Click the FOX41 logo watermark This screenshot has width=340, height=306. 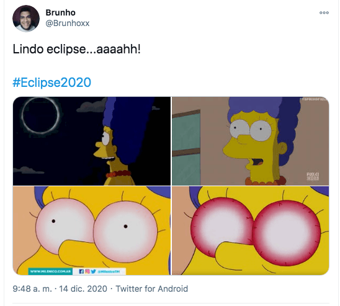(x=313, y=176)
